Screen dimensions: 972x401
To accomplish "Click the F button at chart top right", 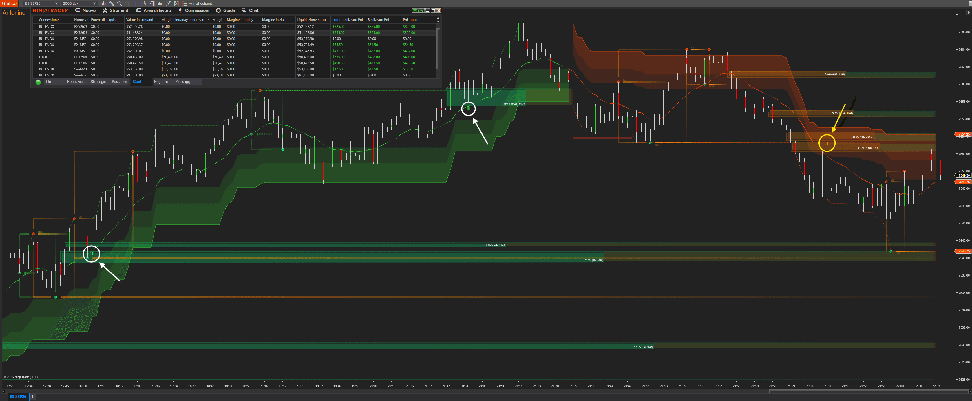I will coord(968,12).
